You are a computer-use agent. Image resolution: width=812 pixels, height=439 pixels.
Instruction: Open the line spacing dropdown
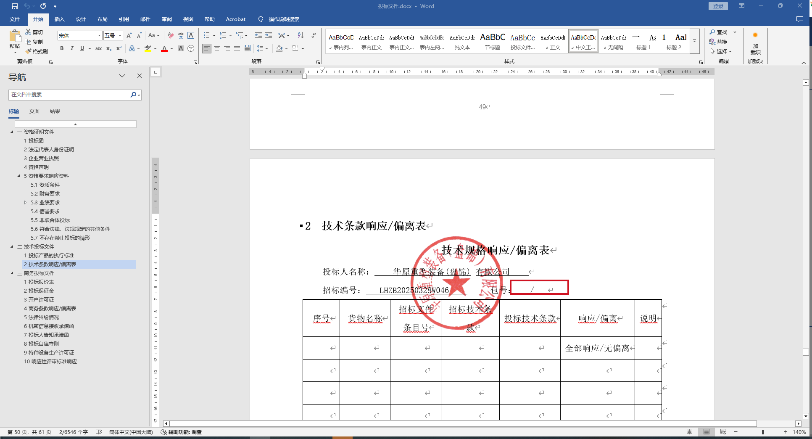click(263, 48)
